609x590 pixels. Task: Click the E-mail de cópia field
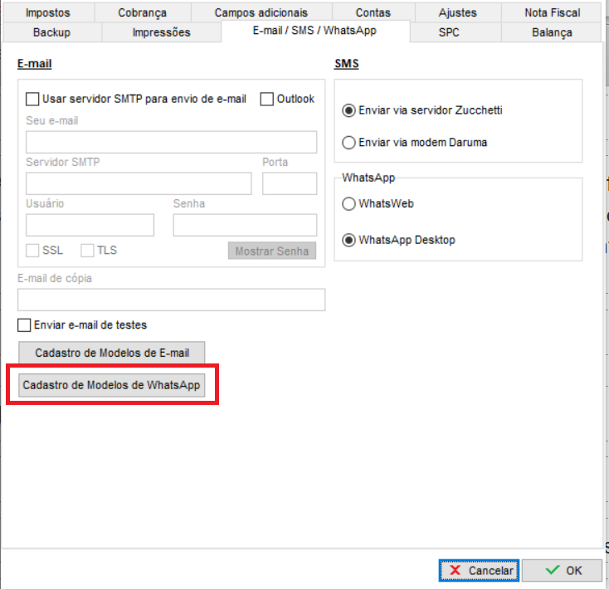(x=171, y=300)
